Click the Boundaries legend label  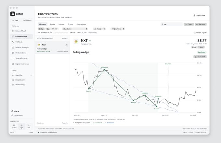(110, 123)
